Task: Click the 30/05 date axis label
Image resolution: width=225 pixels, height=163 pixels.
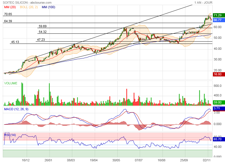Action: 116,160
